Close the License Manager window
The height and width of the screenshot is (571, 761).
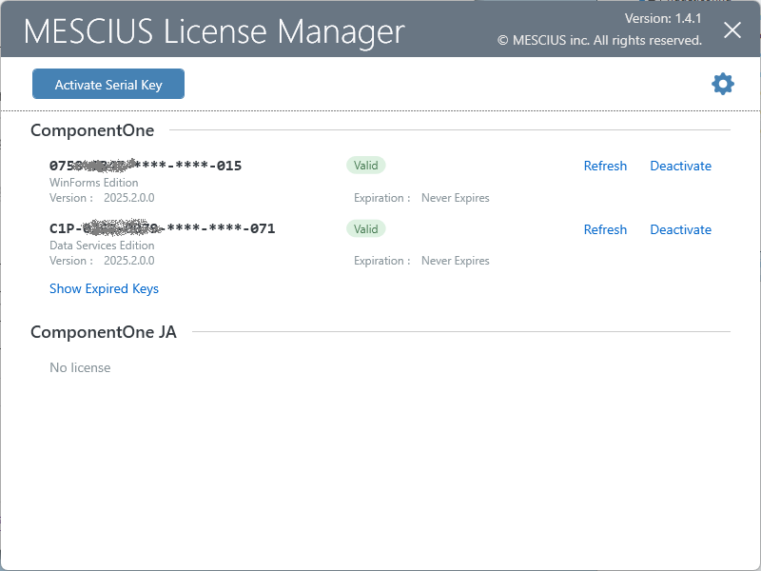[x=732, y=30]
